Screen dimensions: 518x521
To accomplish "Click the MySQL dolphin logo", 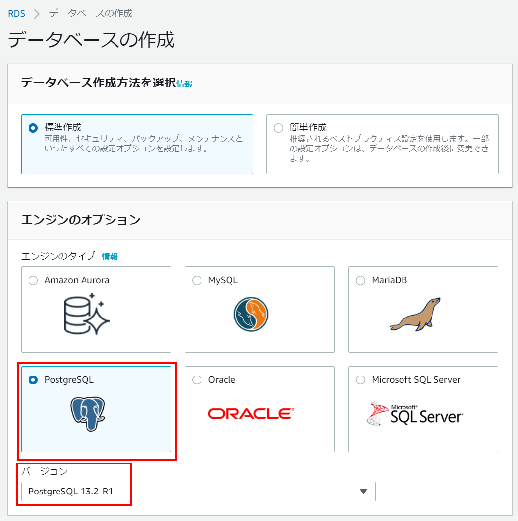I will click(x=251, y=314).
